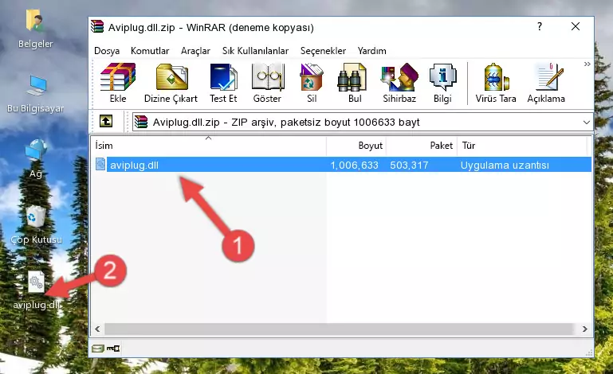
Task: Click the horizontal scrollbar track
Action: coord(340,329)
